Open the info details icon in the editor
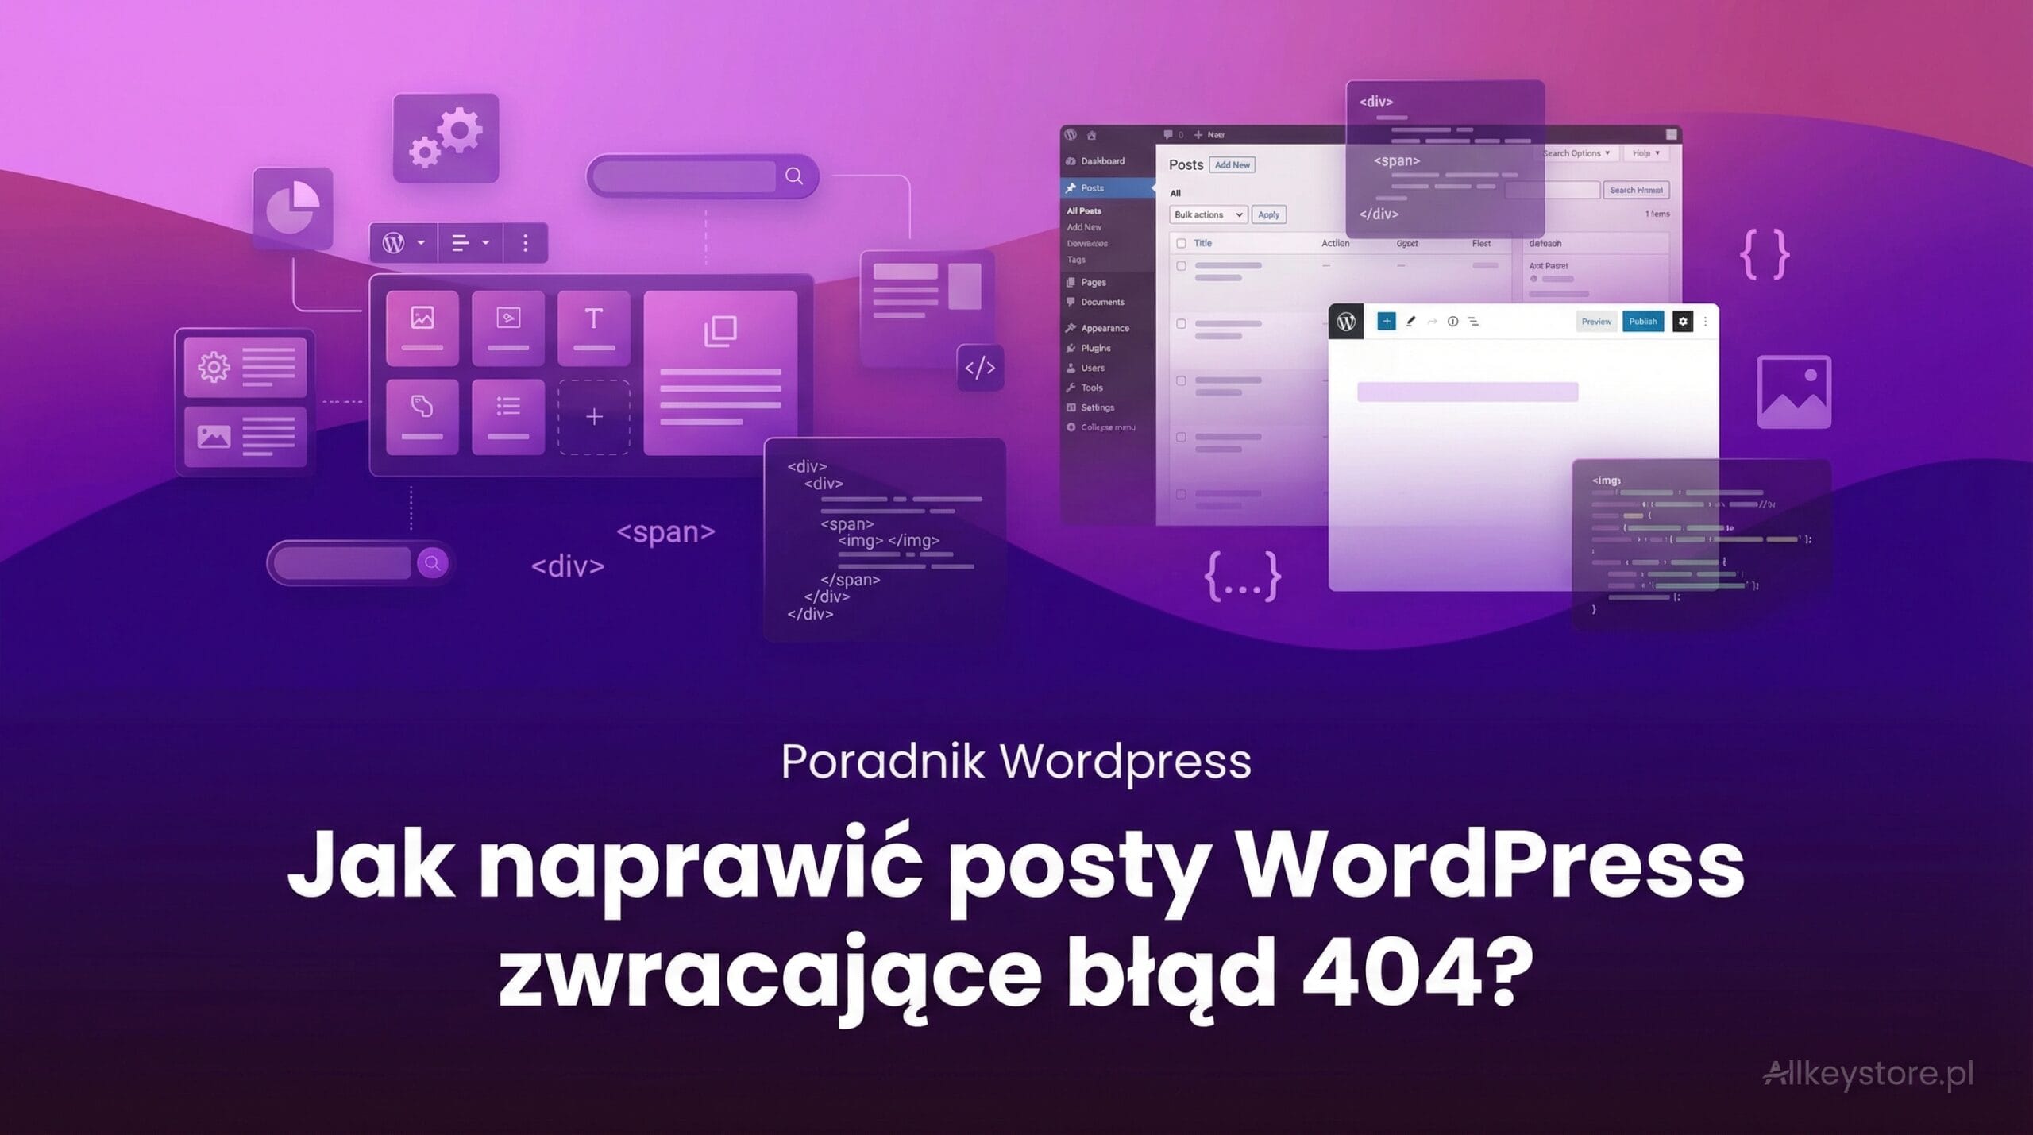 pos(1452,322)
